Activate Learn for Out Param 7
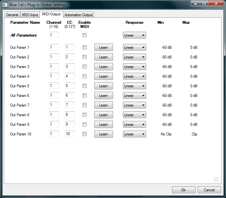The image size is (226, 198). coord(104,105)
